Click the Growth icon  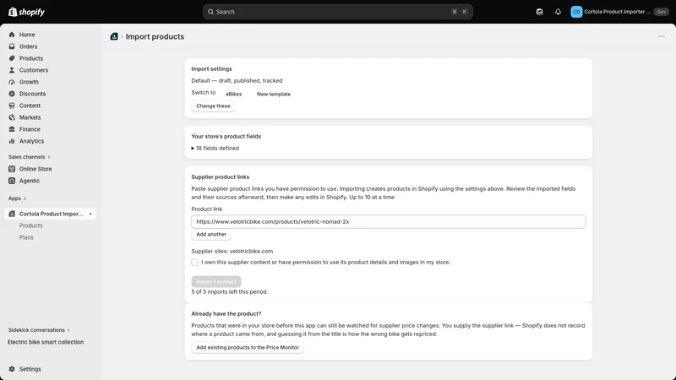point(12,82)
